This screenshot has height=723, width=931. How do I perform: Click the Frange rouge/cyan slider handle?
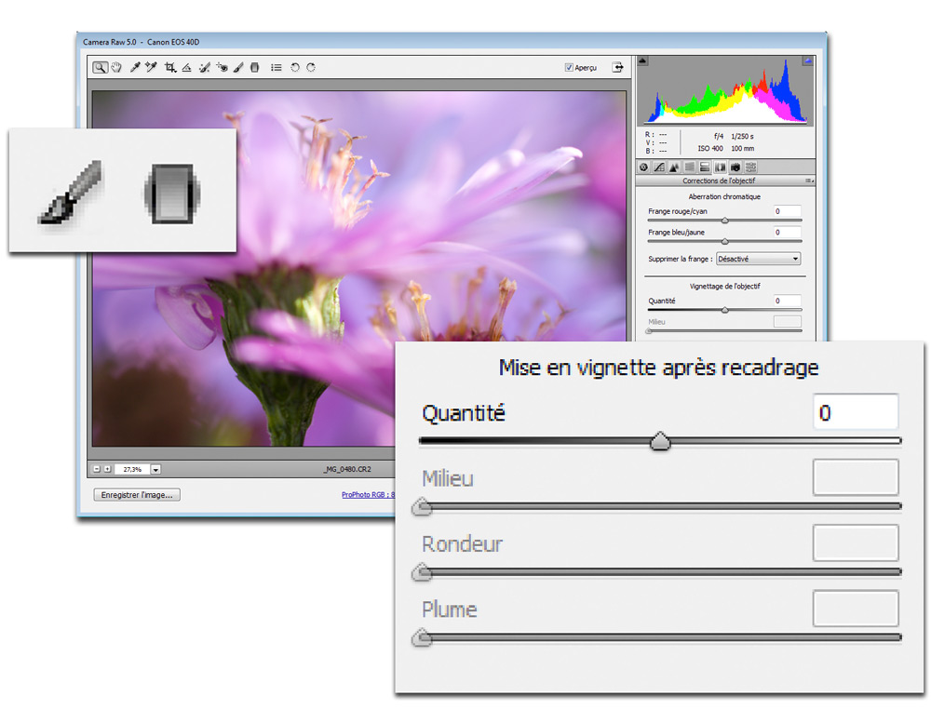coord(724,221)
